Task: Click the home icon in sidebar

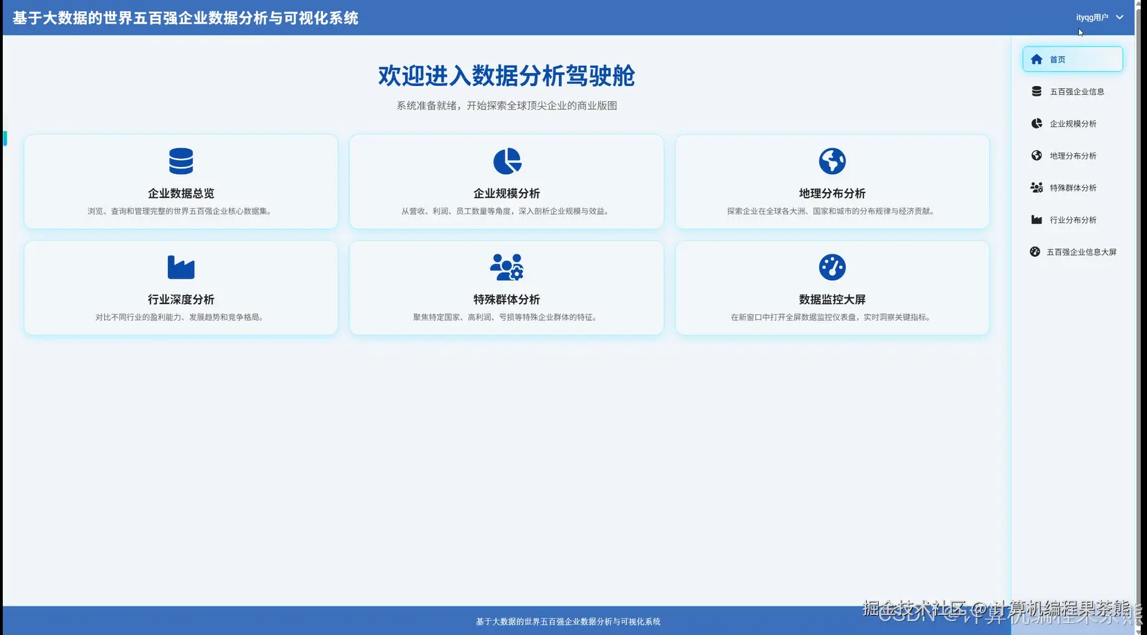Action: click(1036, 60)
